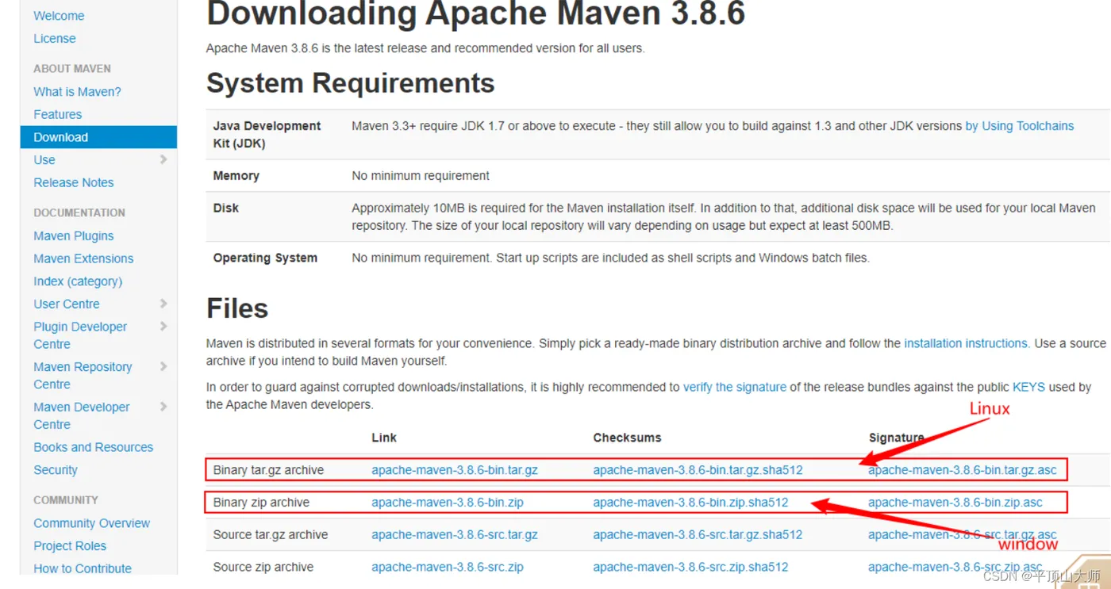Screen dimensions: 1111x589
Task: Open Index (category) link
Action: pos(78,281)
